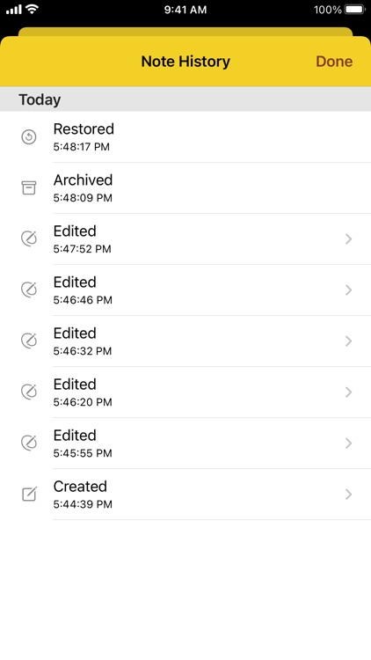Tap the Archived box icon

(x=29, y=188)
